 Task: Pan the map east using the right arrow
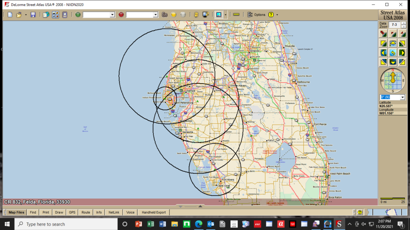pos(403,52)
